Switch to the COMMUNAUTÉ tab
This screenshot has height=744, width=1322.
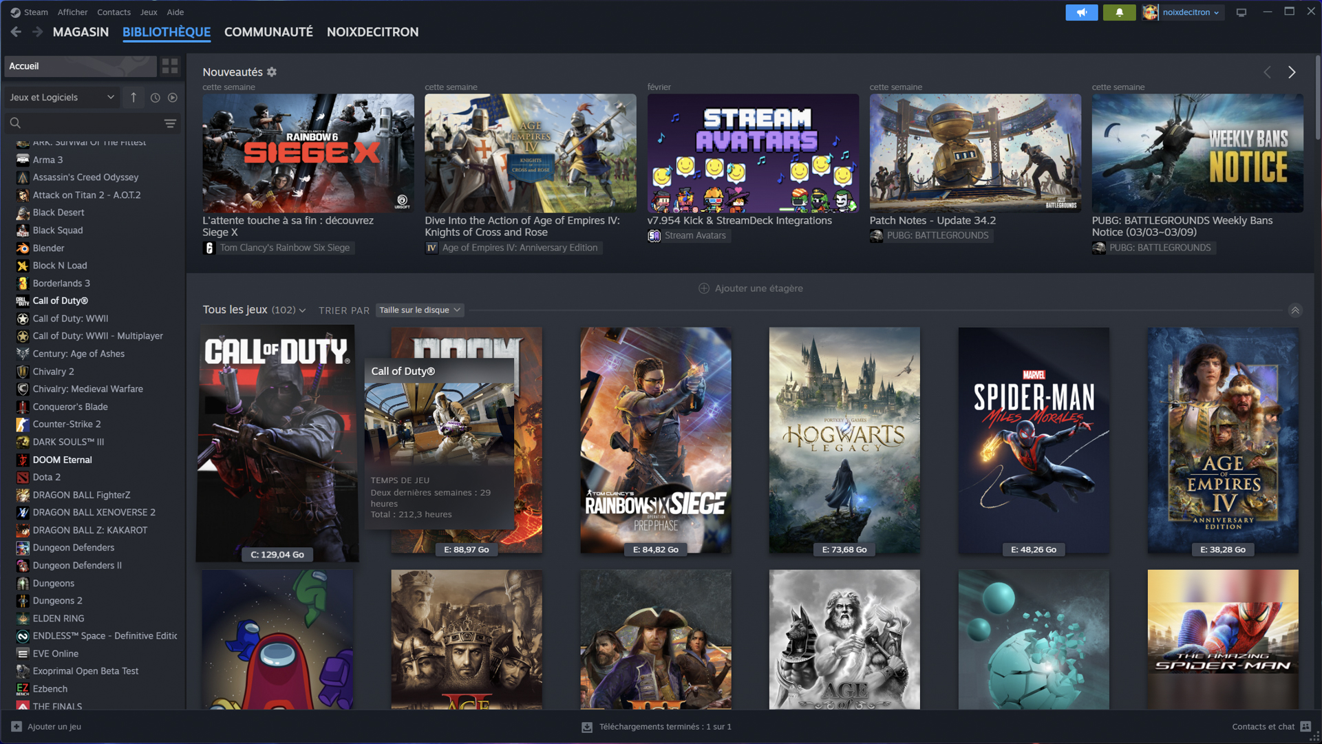click(268, 32)
